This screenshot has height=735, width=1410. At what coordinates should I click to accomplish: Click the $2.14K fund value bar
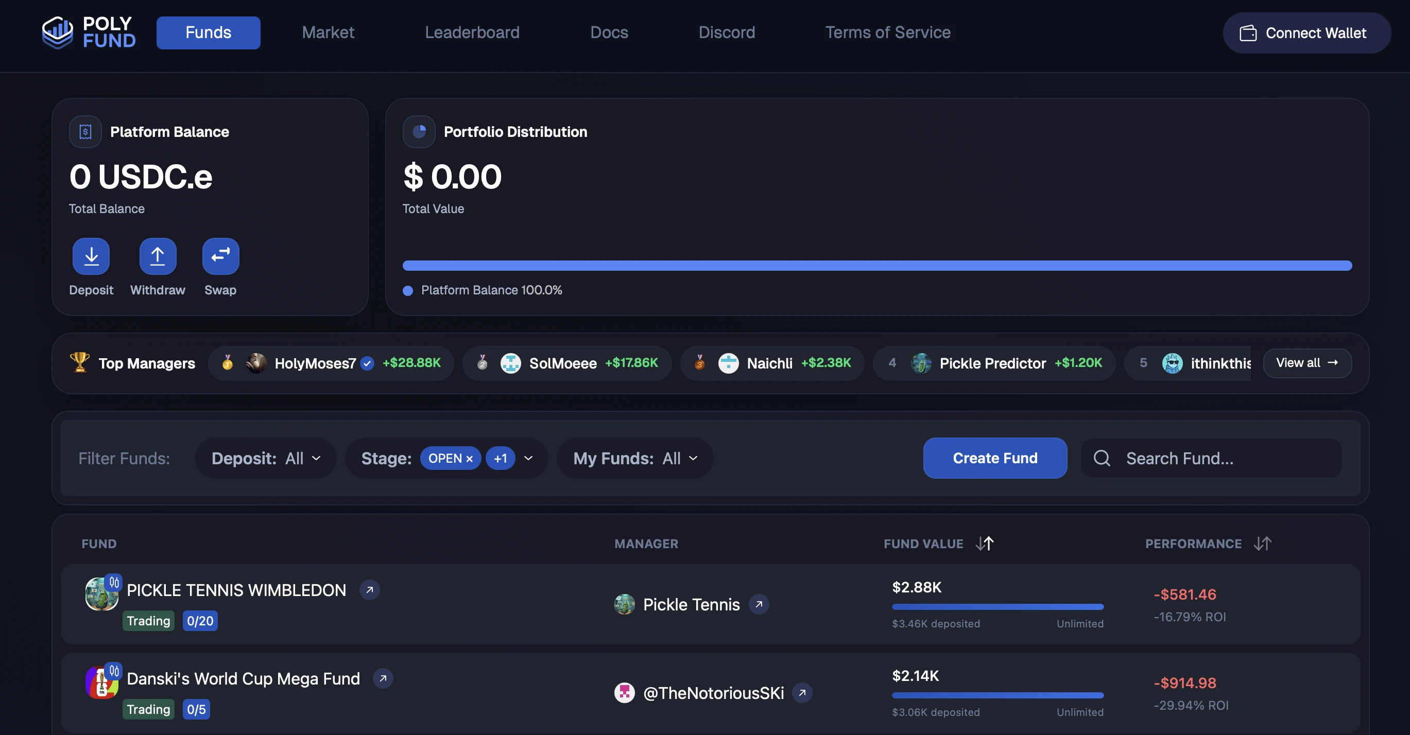click(998, 695)
